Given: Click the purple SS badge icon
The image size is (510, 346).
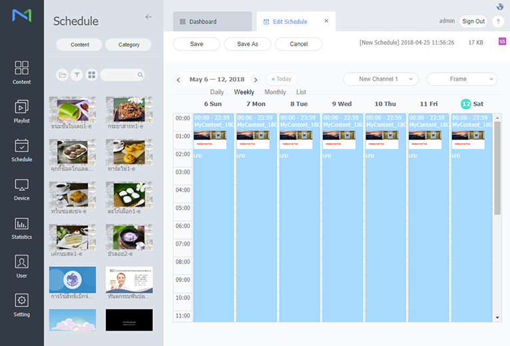Looking at the screenshot, I should (x=502, y=41).
